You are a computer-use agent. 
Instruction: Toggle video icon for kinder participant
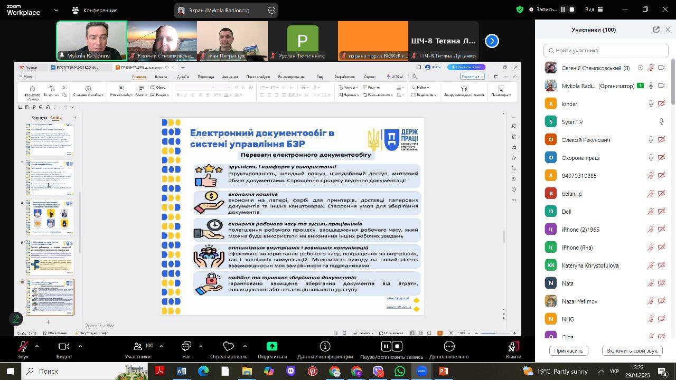[x=661, y=104]
